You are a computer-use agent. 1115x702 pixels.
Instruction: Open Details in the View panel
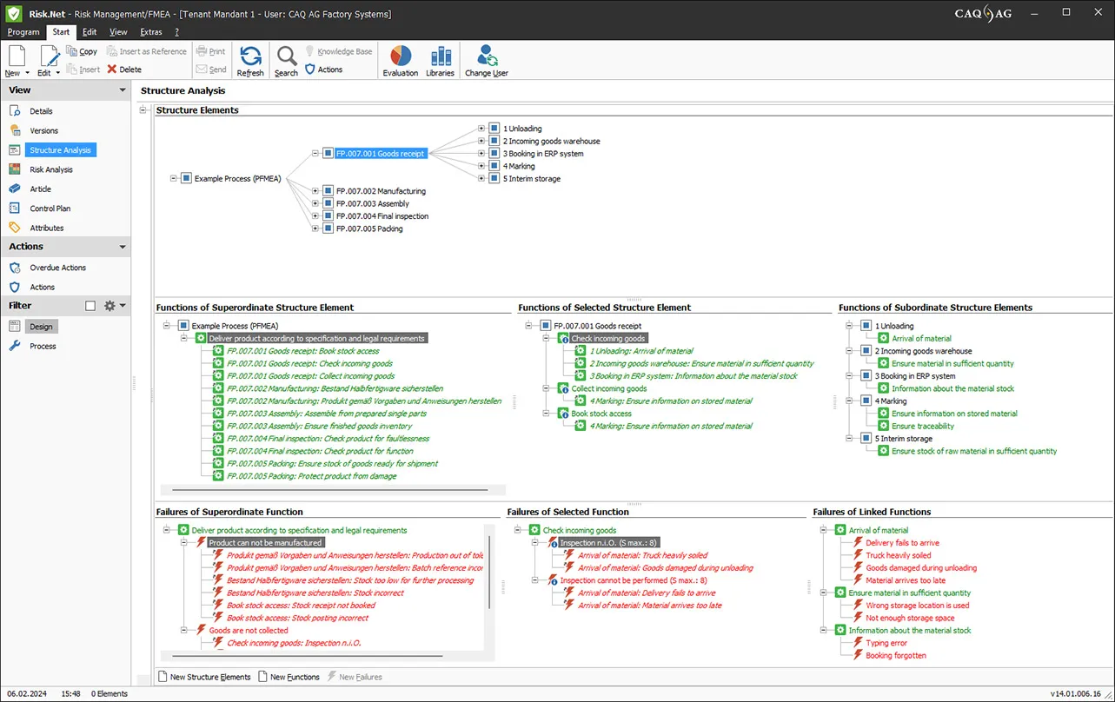click(x=41, y=111)
